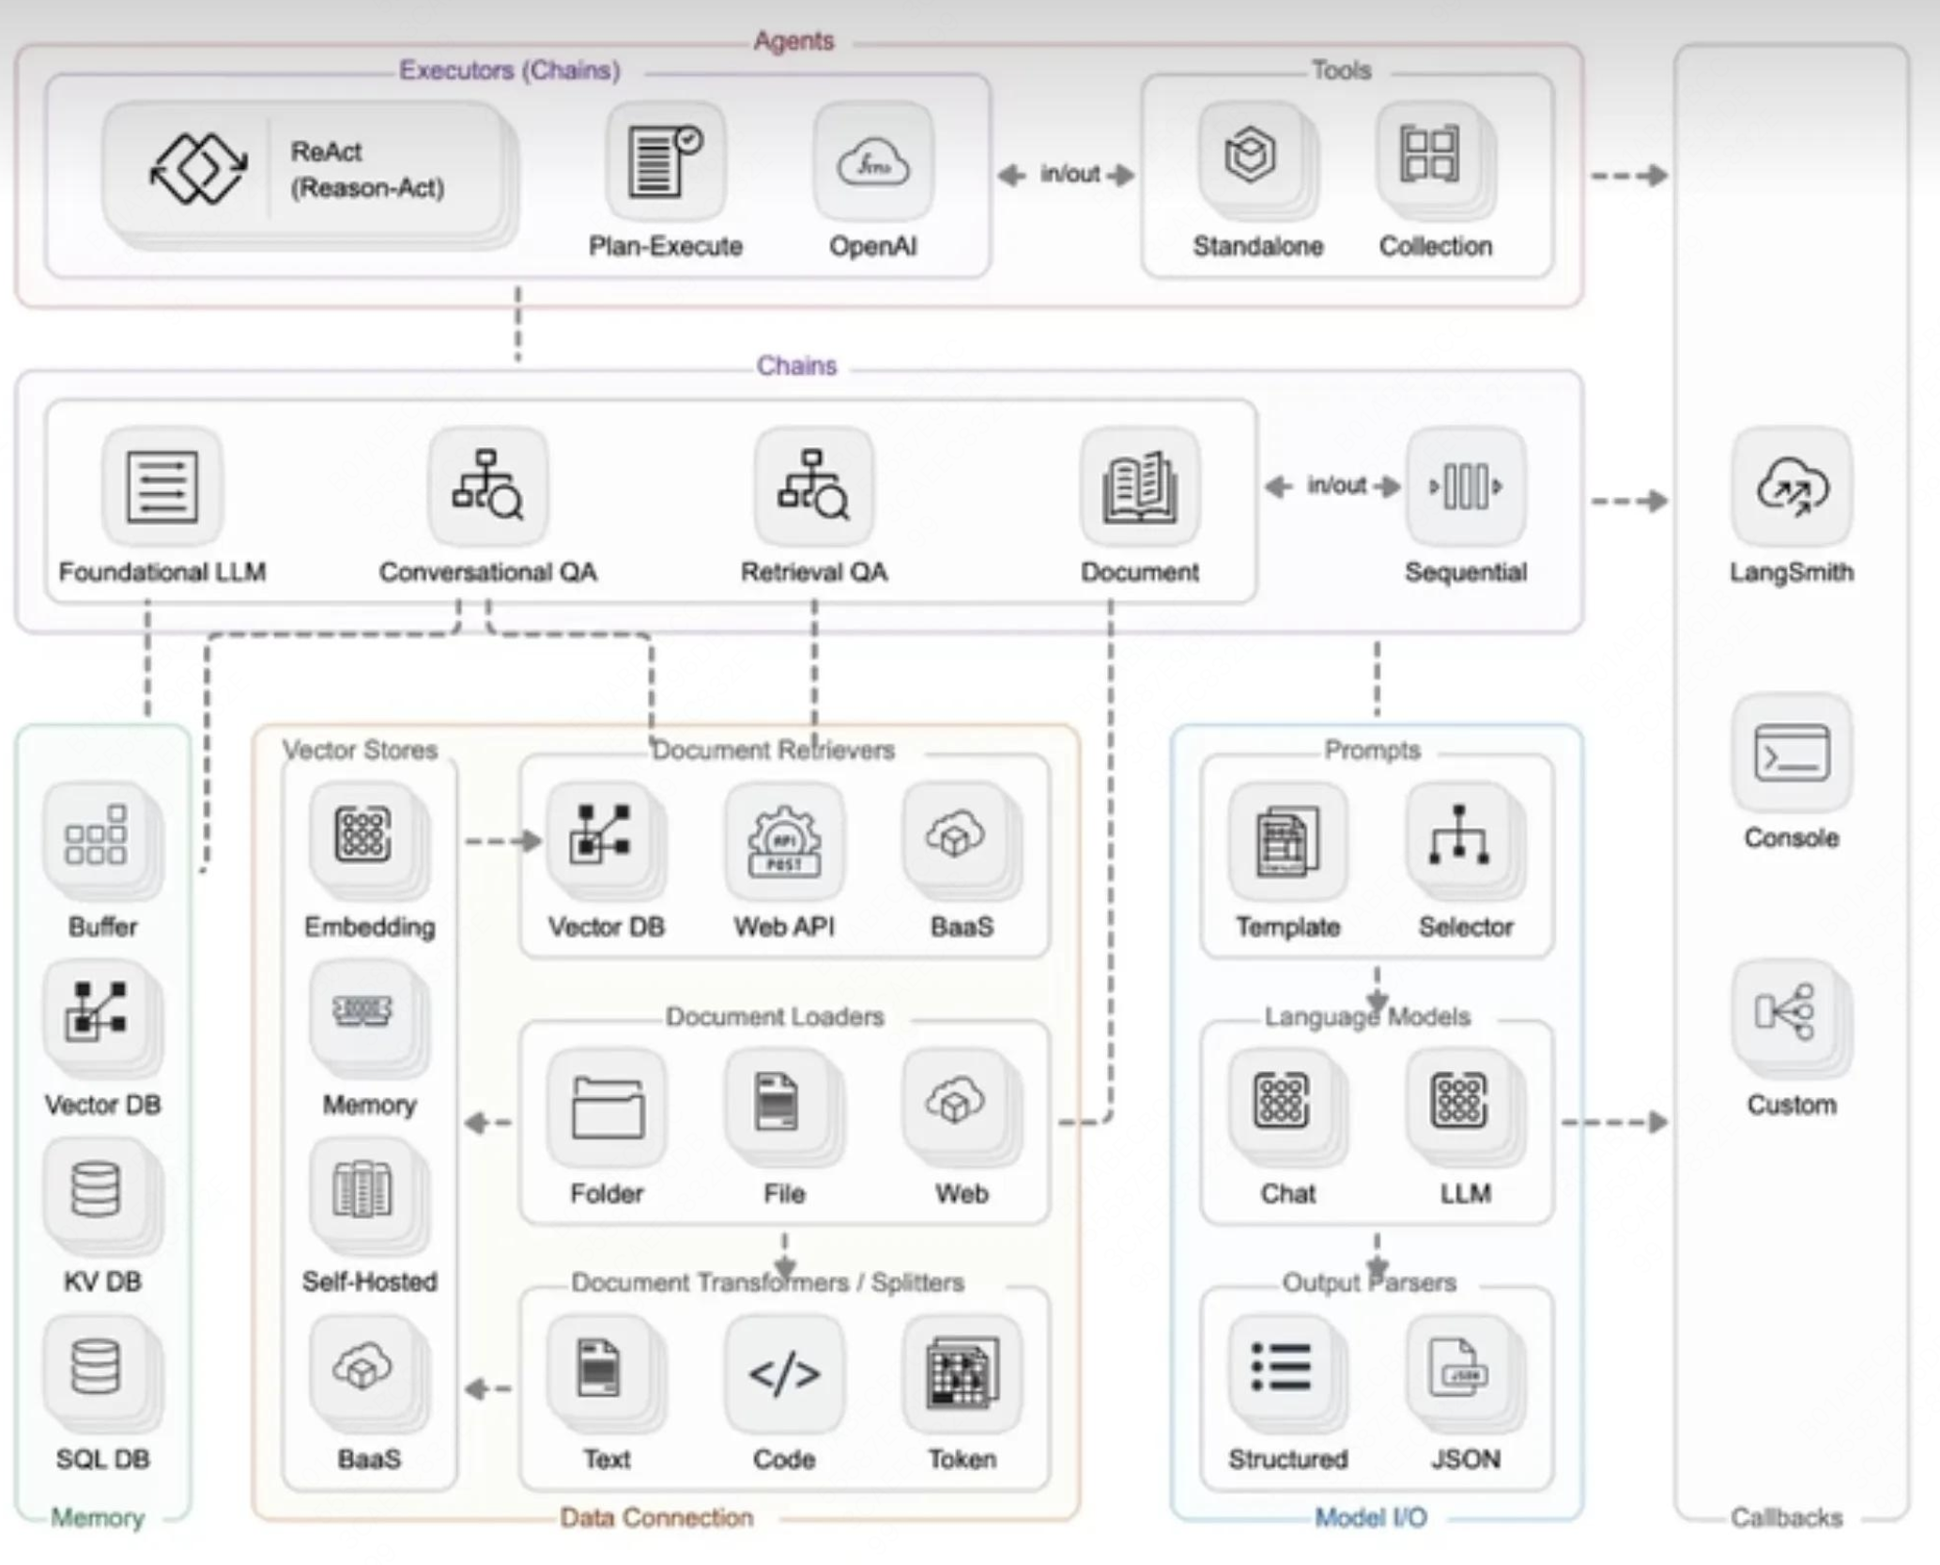This screenshot has height=1565, width=1940.
Task: Click the in/out label beside Tools
Action: click(x=1070, y=174)
